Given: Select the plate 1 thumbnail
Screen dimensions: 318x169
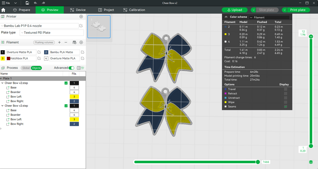Looking at the screenshot, I should coord(99,27).
